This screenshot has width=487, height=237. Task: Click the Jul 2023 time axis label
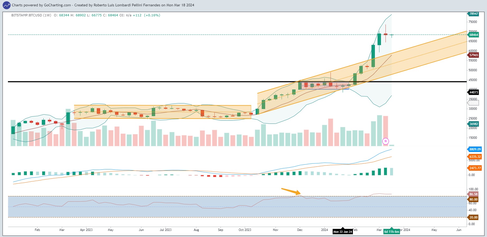pyautogui.click(x=166, y=230)
